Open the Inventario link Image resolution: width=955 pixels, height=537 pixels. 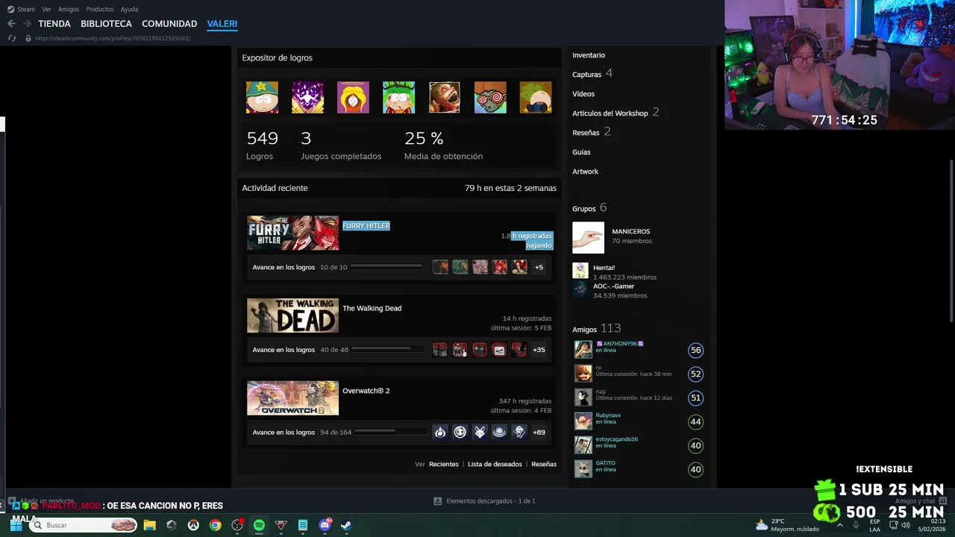pos(589,55)
